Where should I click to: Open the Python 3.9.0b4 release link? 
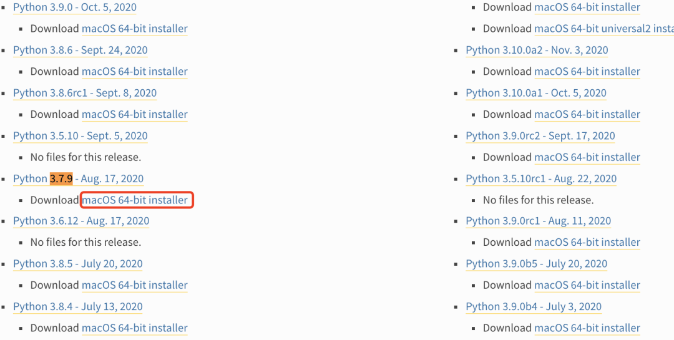(x=534, y=307)
